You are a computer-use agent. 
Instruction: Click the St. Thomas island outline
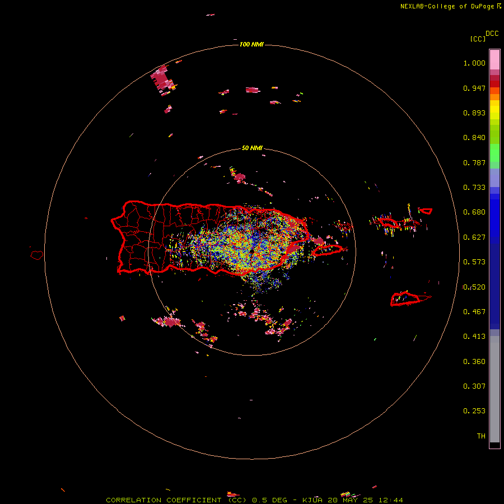[x=388, y=222]
